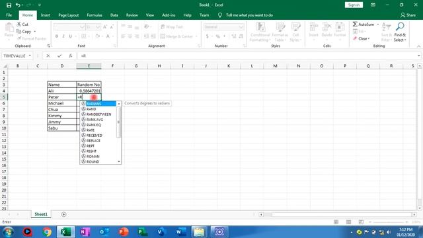Open the File tab
Image resolution: width=423 pixels, height=238 pixels.
[9, 15]
